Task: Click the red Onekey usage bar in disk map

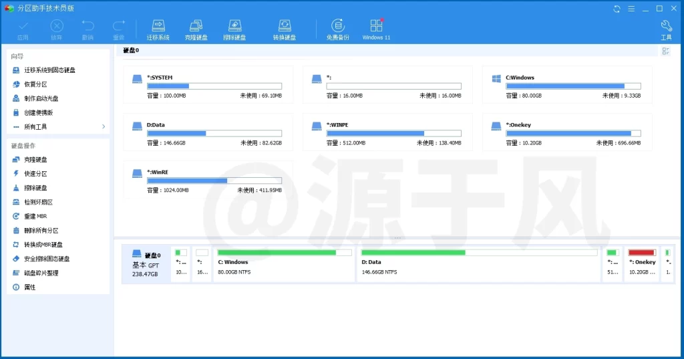Action: [642, 253]
